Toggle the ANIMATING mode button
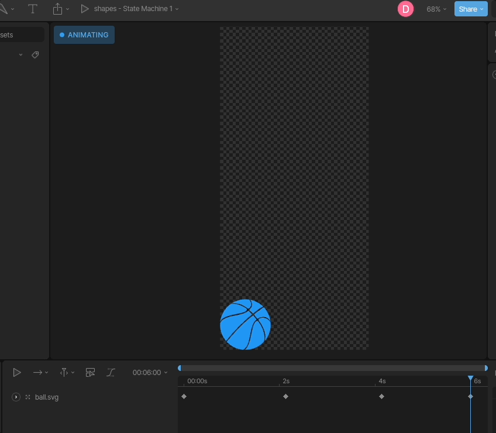496x433 pixels. [x=84, y=35]
